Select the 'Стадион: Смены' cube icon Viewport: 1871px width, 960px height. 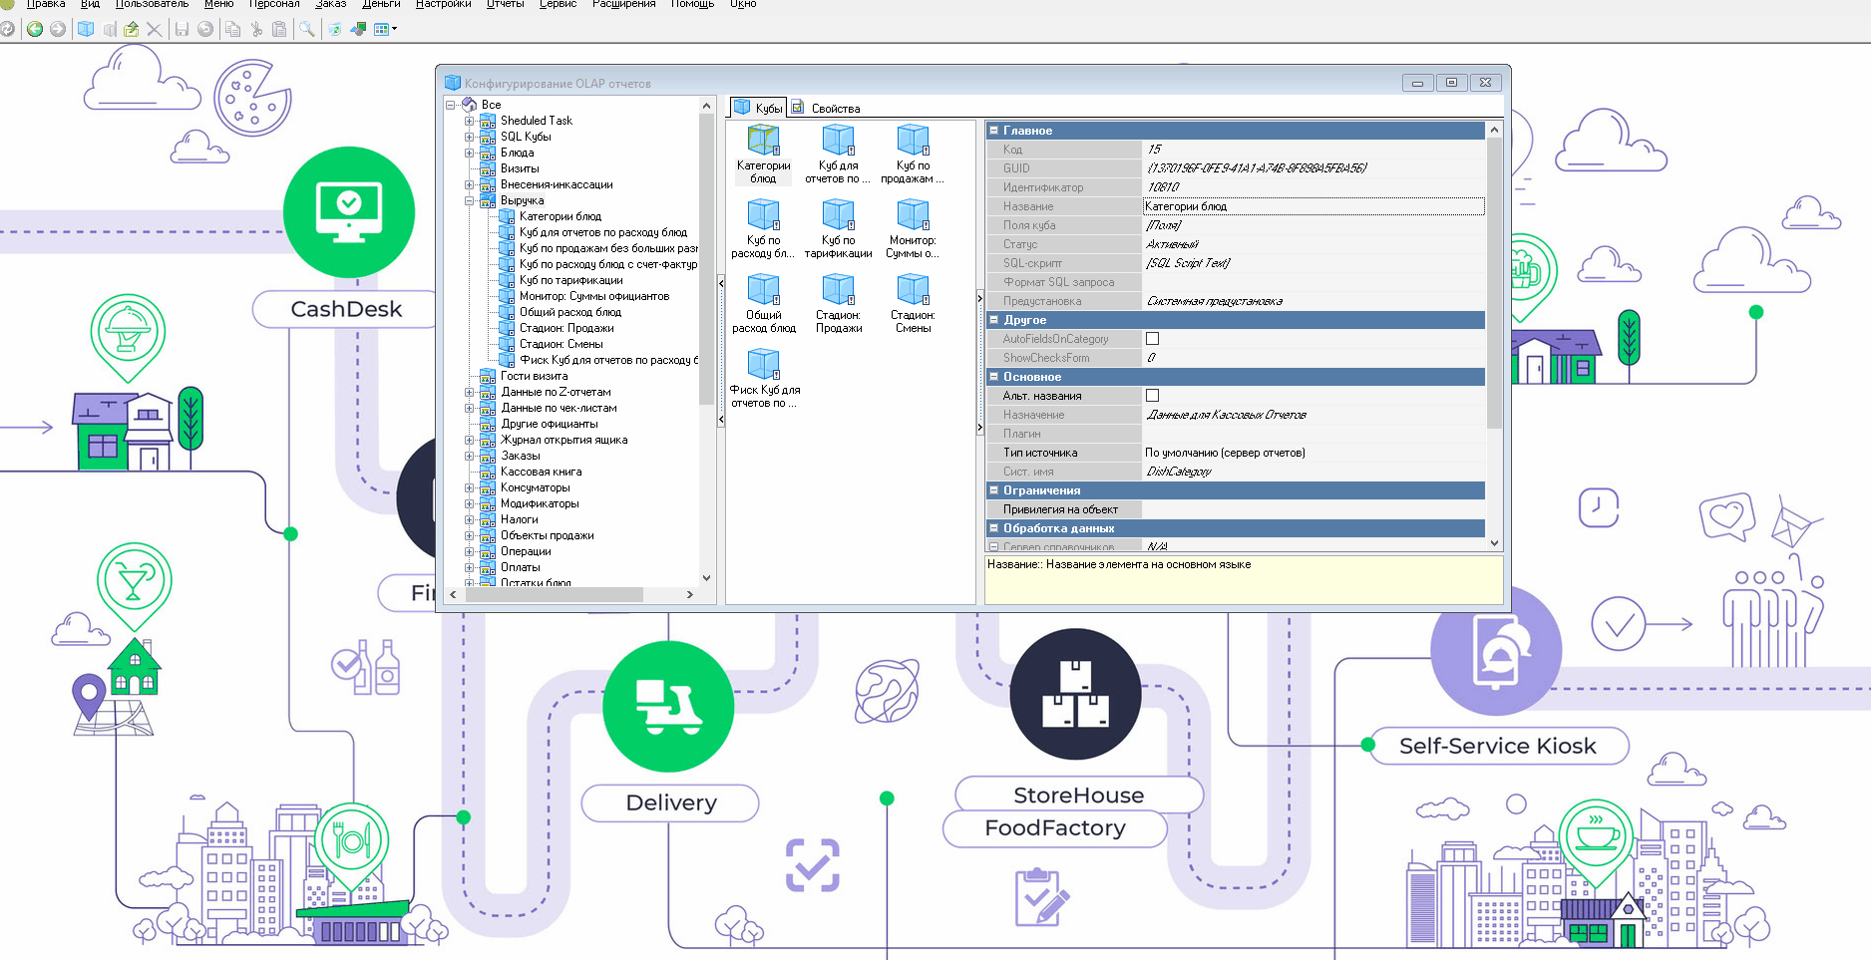913,305
